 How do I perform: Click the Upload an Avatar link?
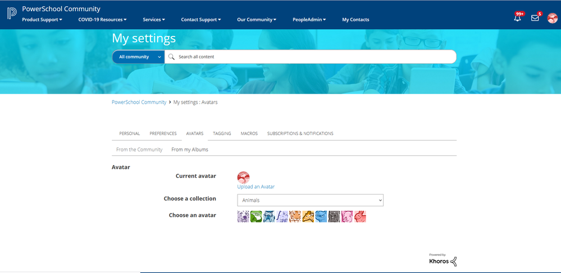point(256,187)
